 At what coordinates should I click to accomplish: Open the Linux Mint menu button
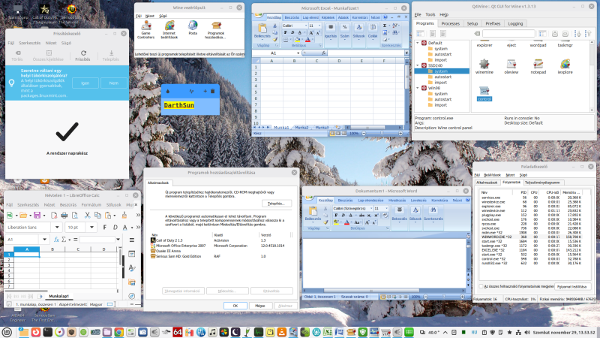point(7,332)
